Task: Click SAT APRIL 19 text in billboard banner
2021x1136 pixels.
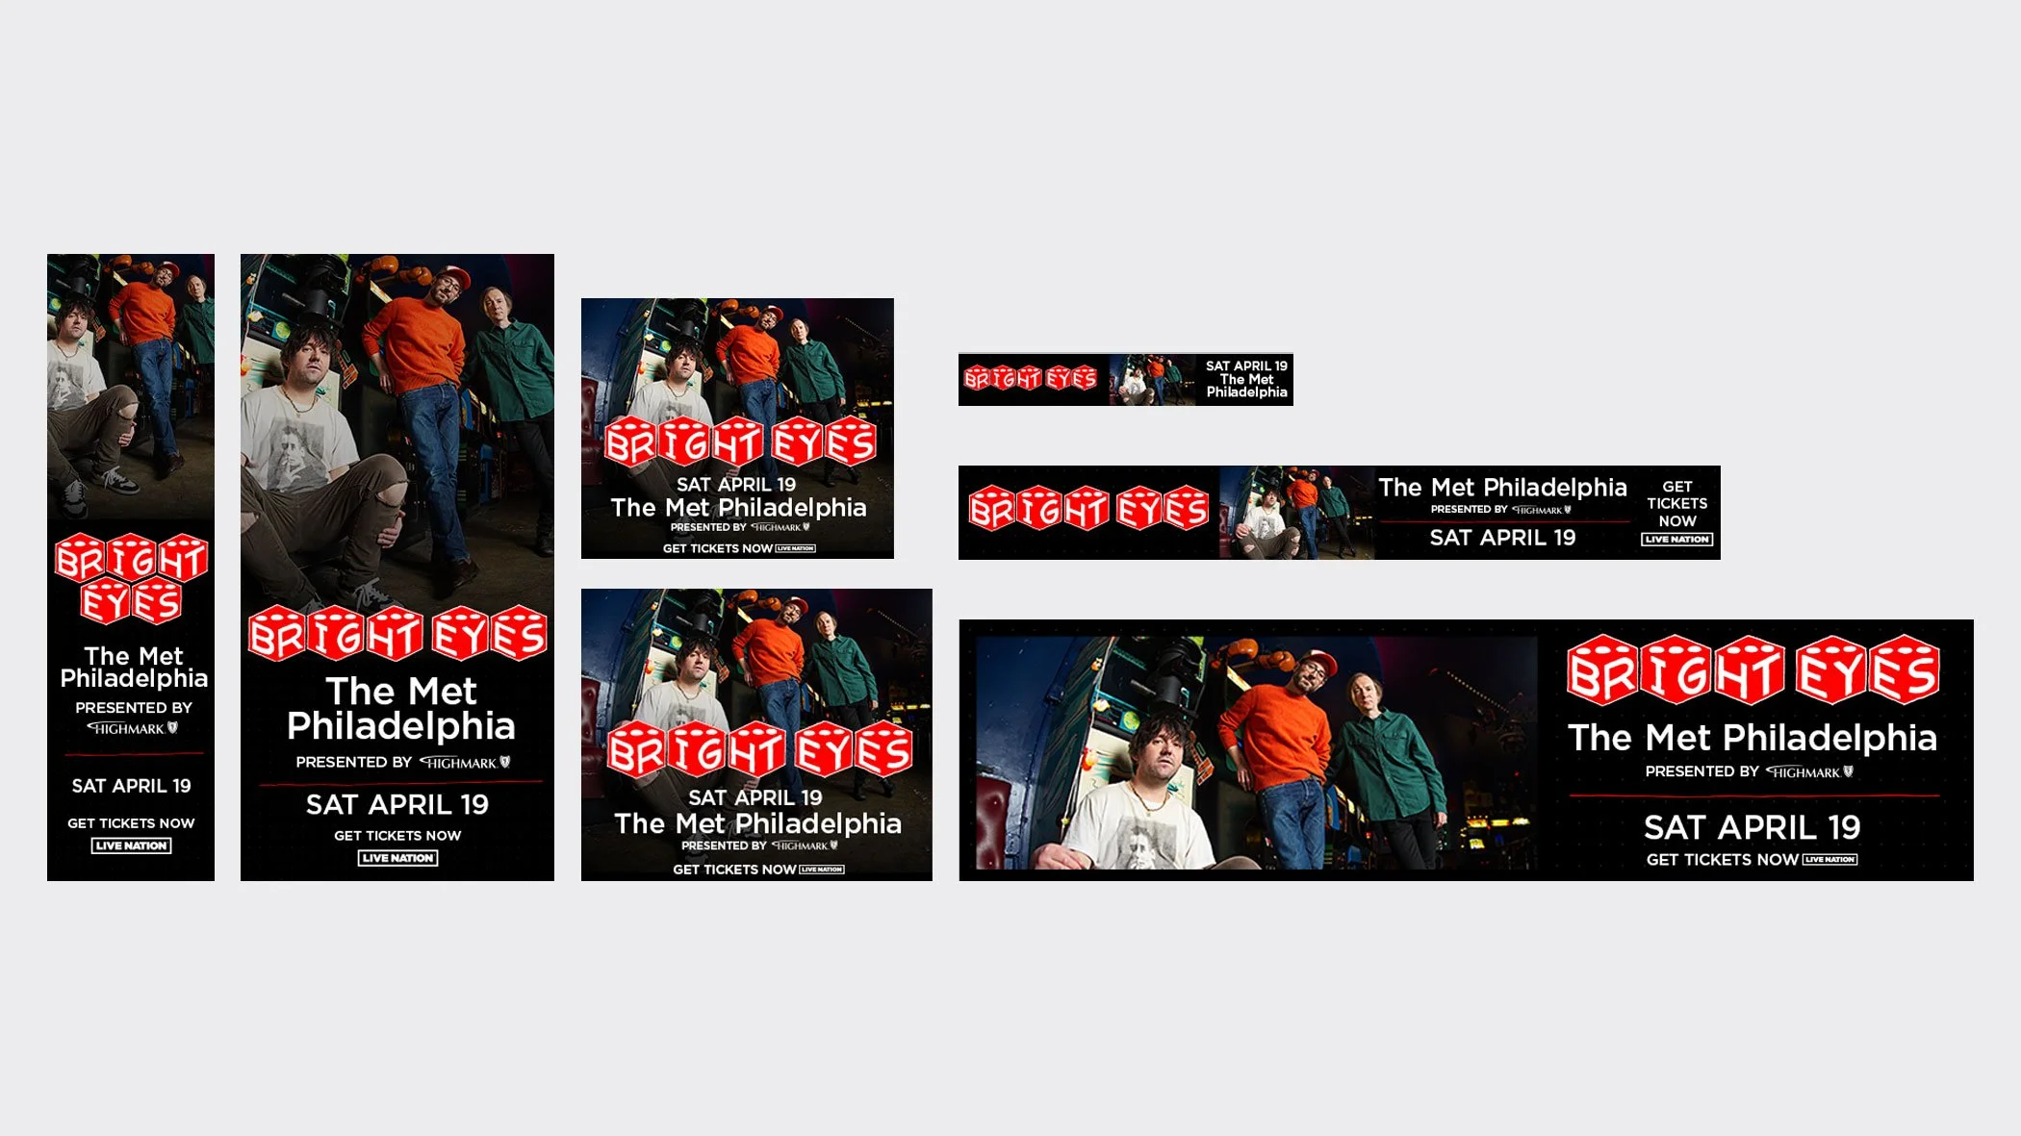Action: point(1752,827)
